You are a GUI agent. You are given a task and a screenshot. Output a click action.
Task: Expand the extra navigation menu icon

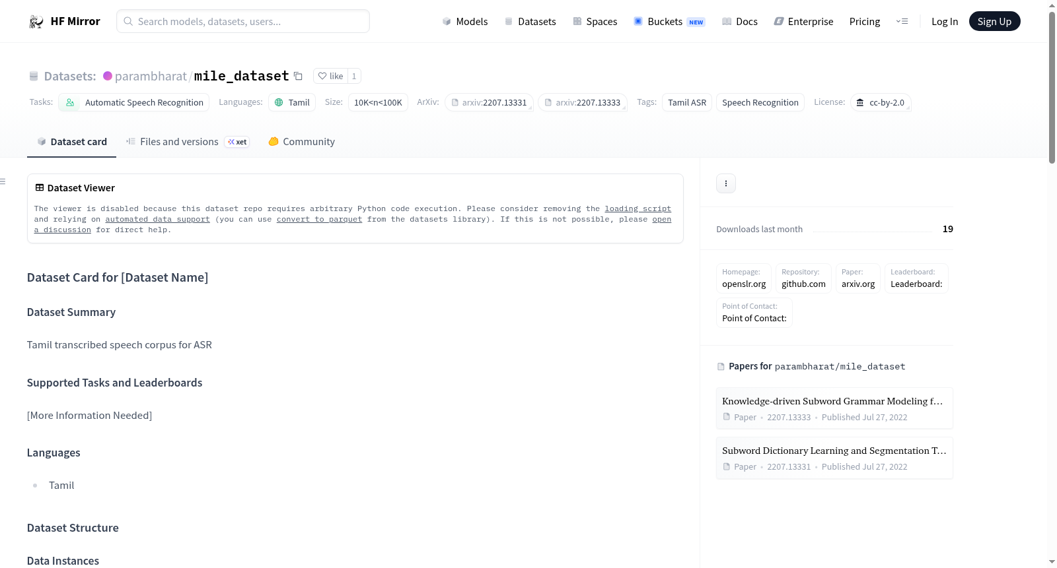pyautogui.click(x=902, y=22)
